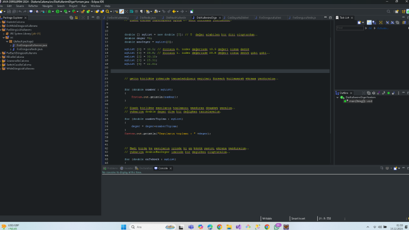The image size is (409, 230).
Task: Click the Activate... link in Task List
Action: coord(383,28)
